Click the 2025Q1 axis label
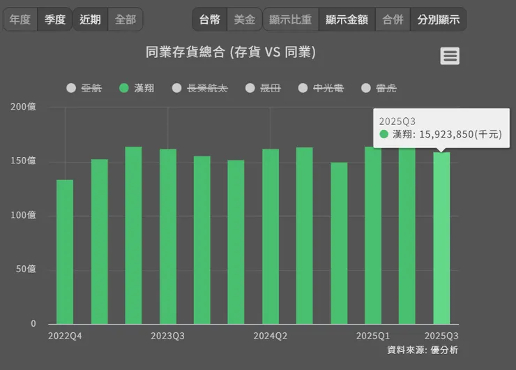This screenshot has height=370, width=516. pos(373,336)
